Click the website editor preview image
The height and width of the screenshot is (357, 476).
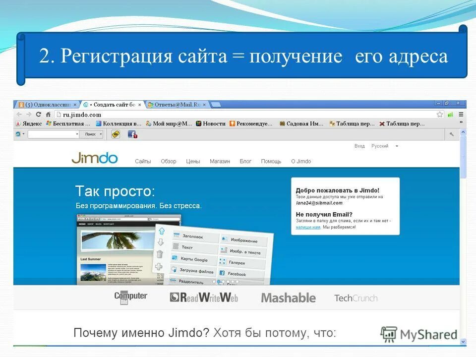[129, 249]
